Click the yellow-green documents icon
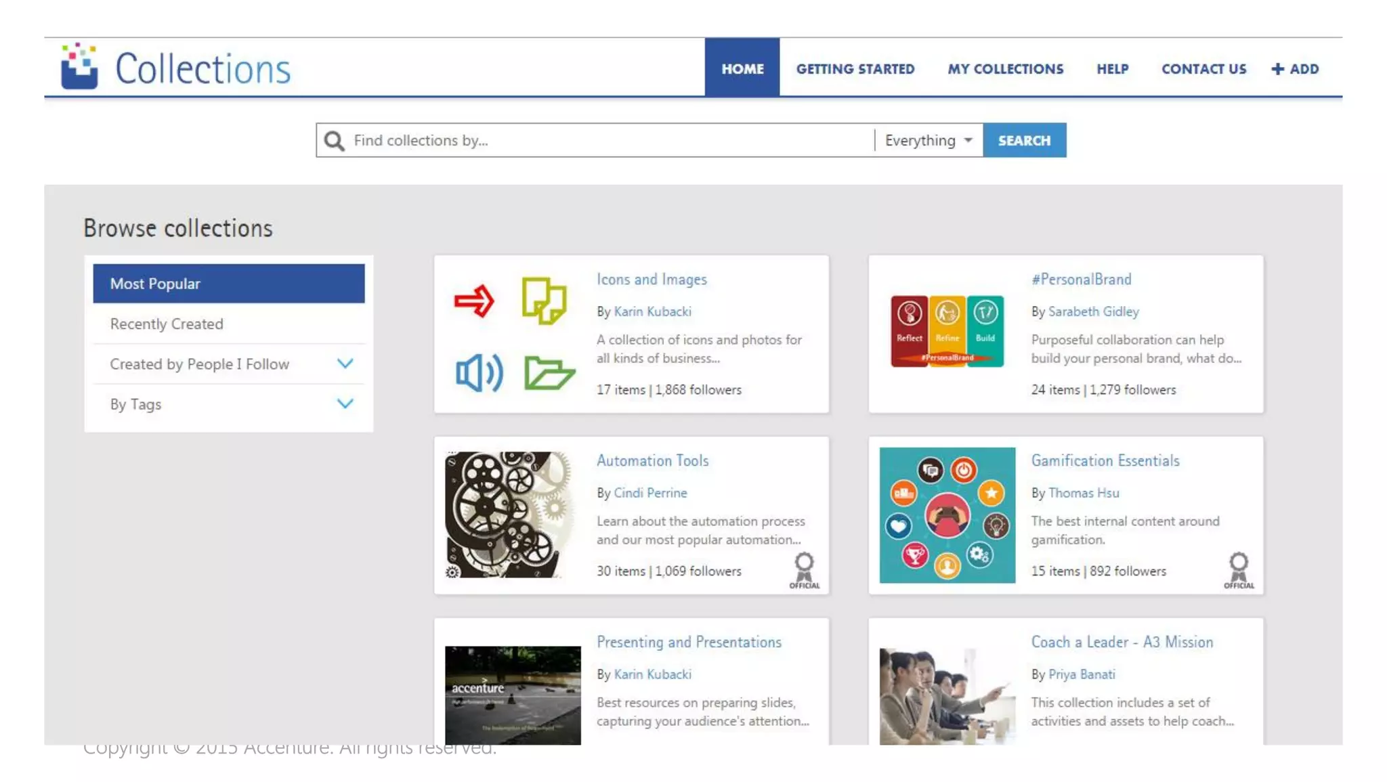The image size is (1387, 782). [544, 301]
